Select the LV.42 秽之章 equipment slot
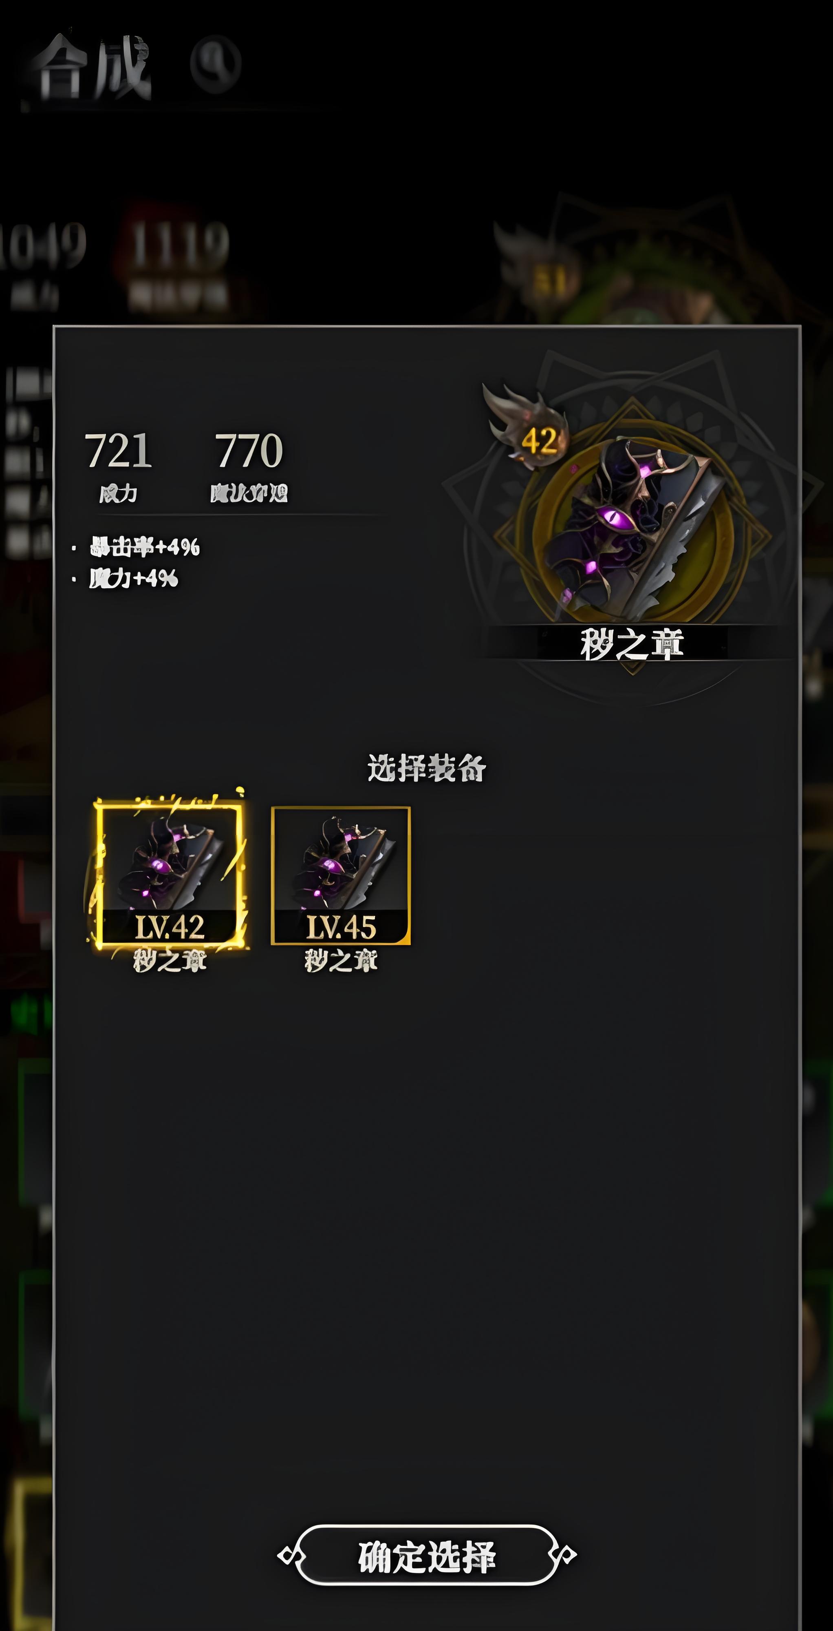 click(169, 876)
